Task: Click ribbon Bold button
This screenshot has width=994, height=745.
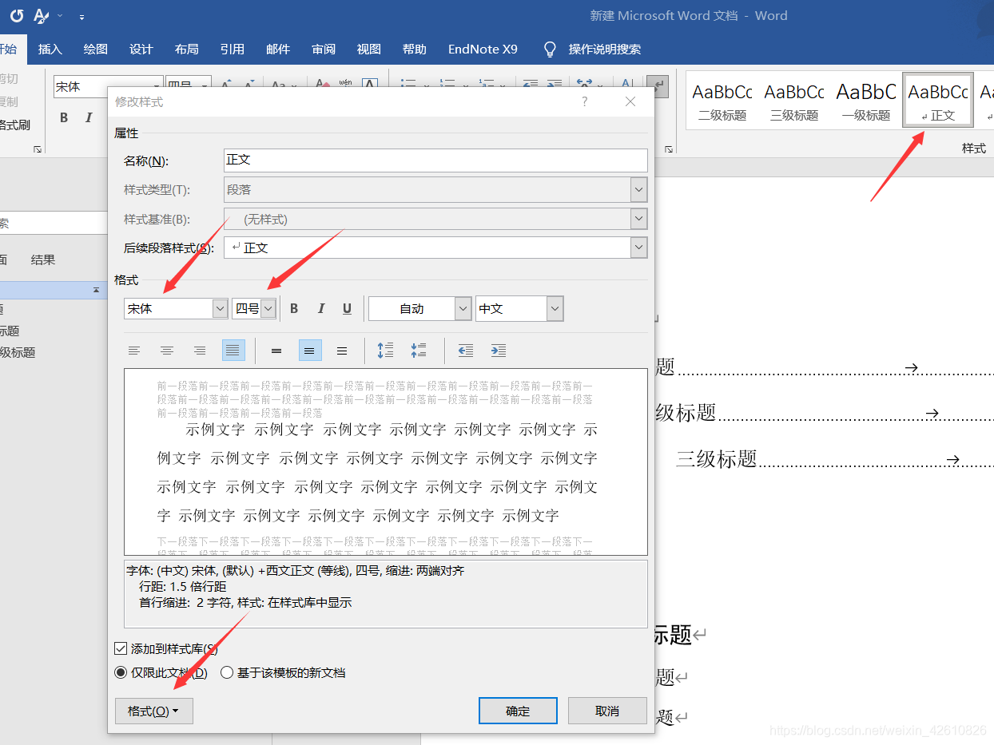Action: (64, 117)
